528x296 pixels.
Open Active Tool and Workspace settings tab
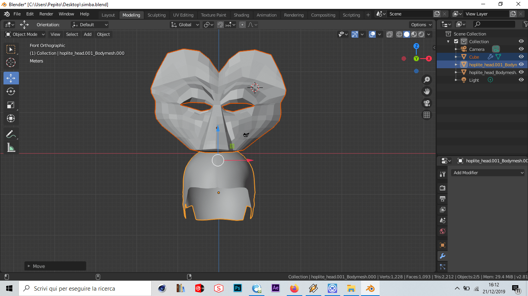click(x=443, y=174)
